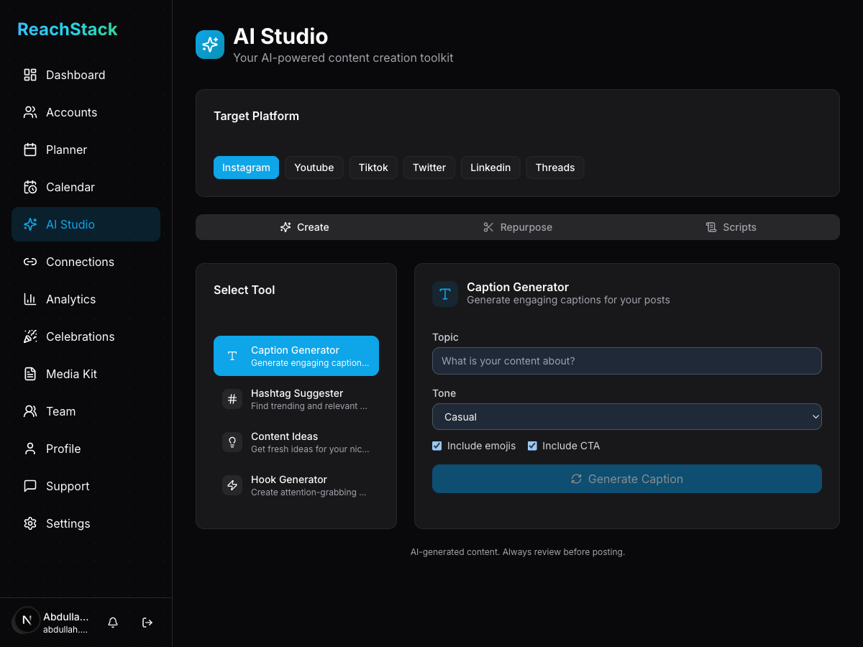The height and width of the screenshot is (647, 863).
Task: Switch to the Repurpose tab
Action: [x=517, y=227]
